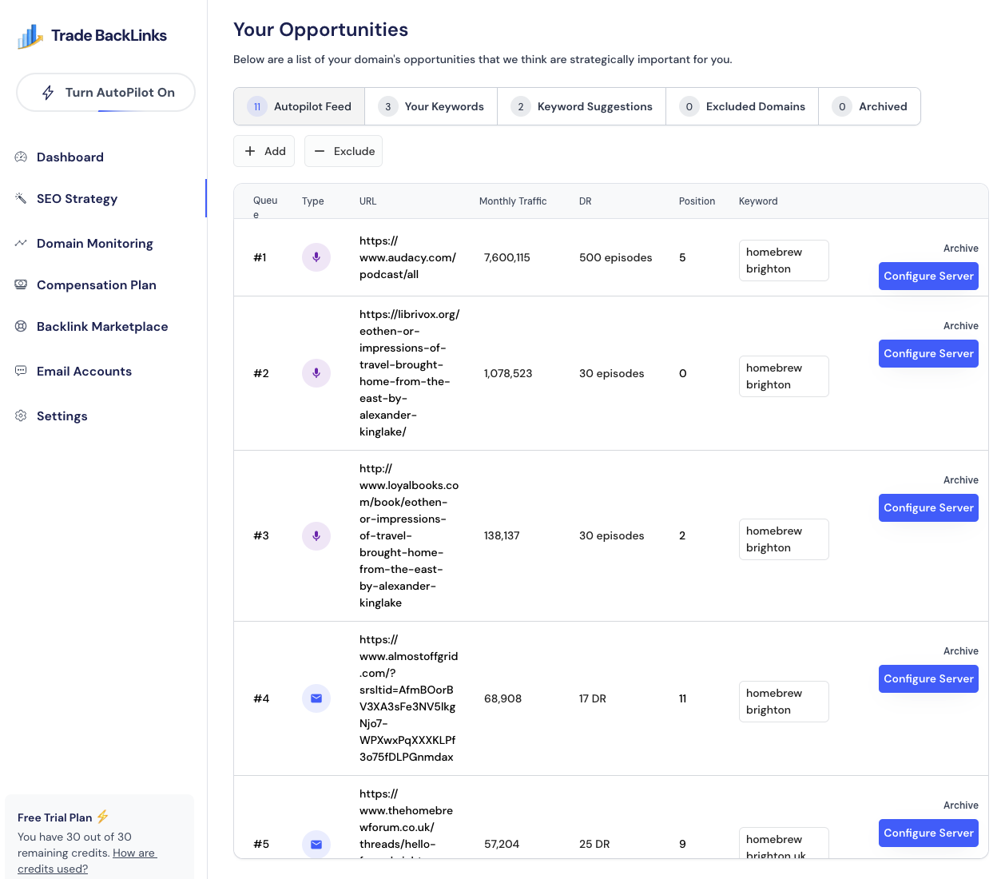Open the Keyword Suggestions tab
The image size is (1001, 879).
point(582,106)
